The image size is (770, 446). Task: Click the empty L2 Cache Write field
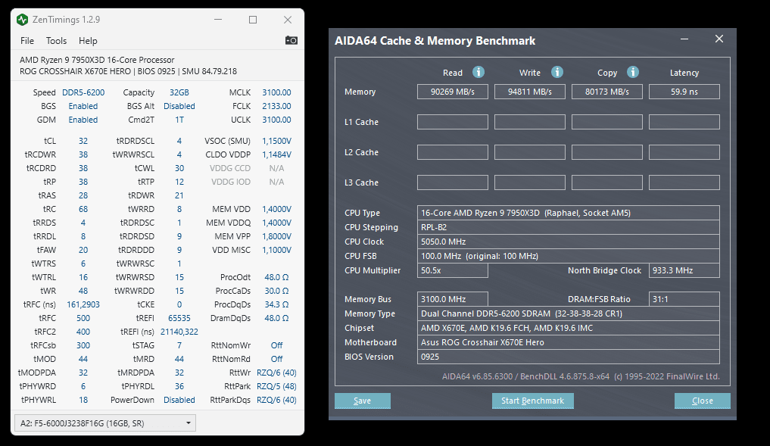click(530, 152)
